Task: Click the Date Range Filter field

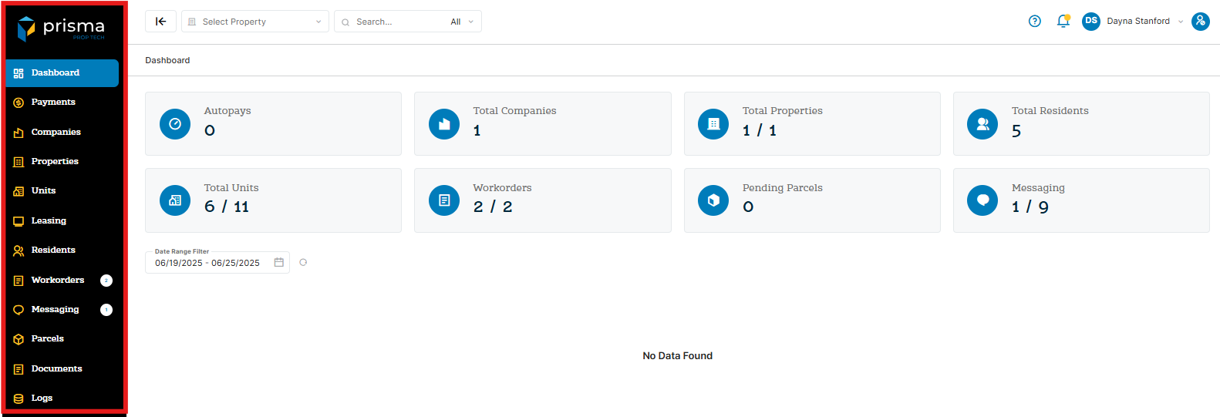Action: coord(208,263)
